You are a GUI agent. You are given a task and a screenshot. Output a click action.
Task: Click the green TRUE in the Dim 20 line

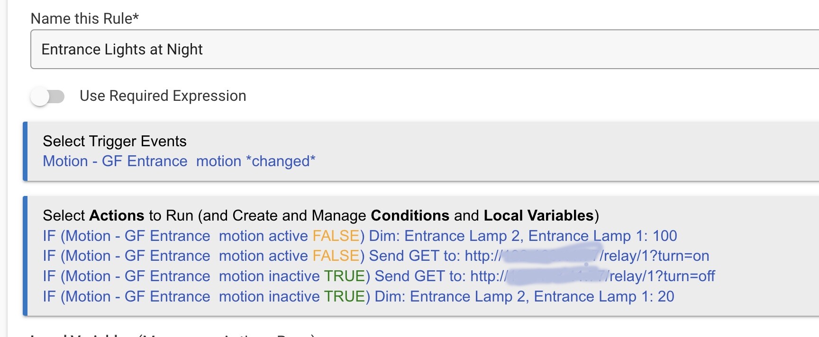point(344,297)
